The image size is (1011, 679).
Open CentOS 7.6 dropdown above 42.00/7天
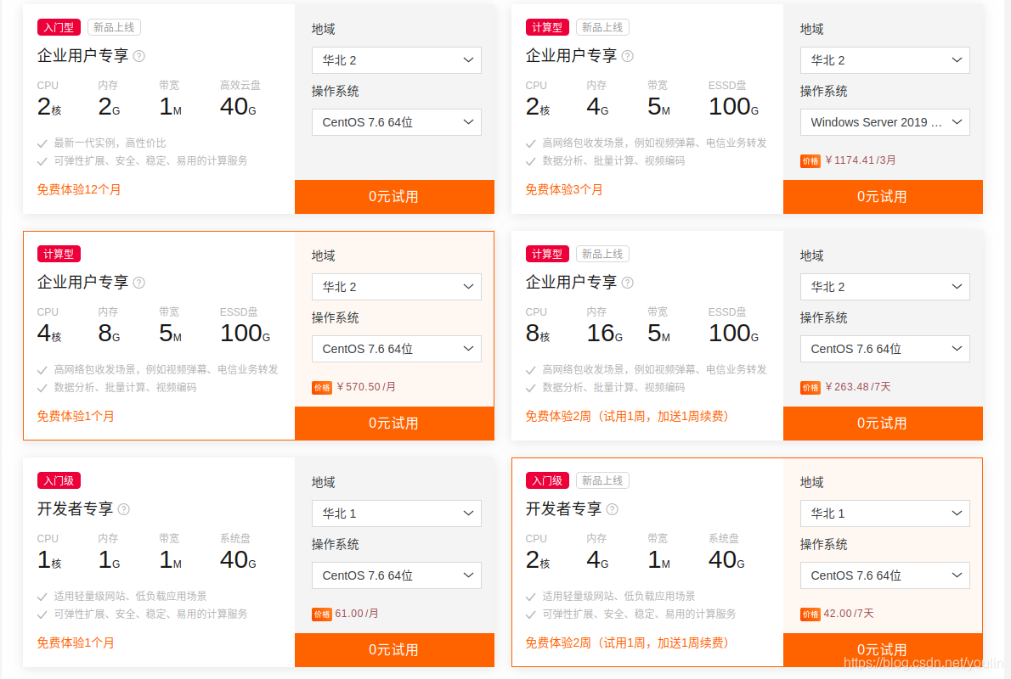(884, 575)
